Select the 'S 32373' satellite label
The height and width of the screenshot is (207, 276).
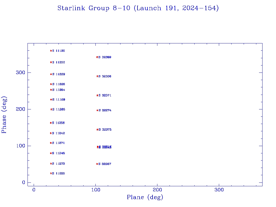[105, 130]
